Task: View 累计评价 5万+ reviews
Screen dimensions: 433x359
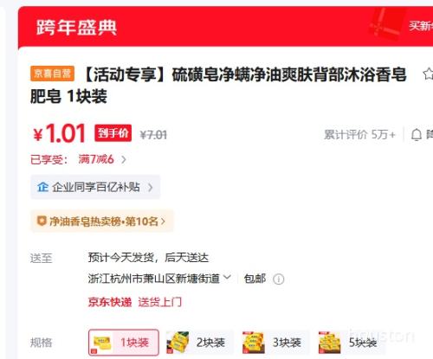Action: (x=359, y=135)
